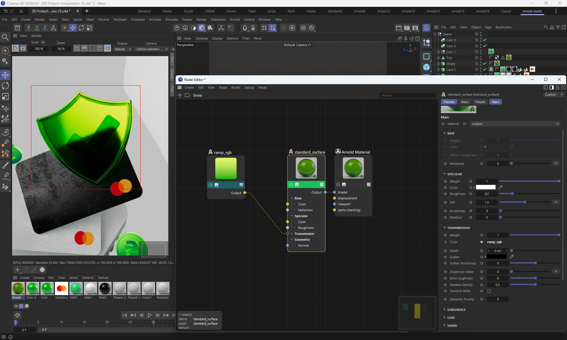
Task: Toggle the Coin 3 green checkmark
Action: tap(485, 40)
